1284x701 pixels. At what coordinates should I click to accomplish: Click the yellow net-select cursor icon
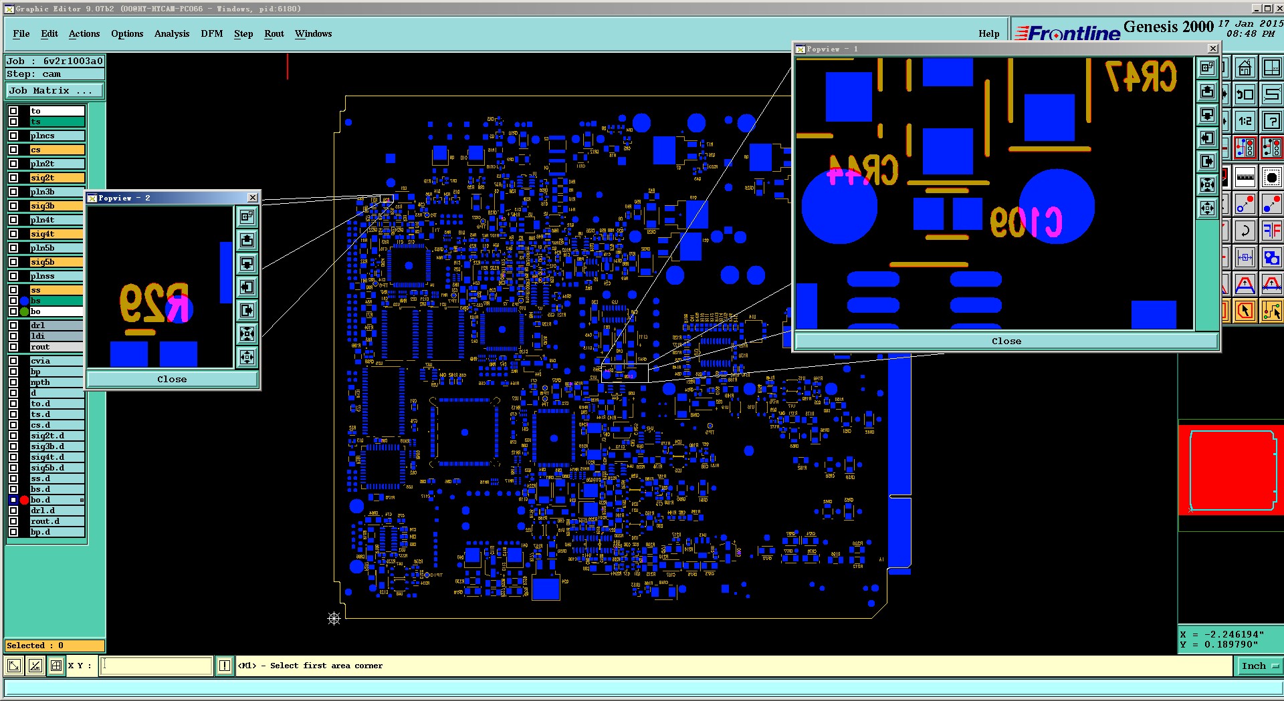coord(1271,311)
